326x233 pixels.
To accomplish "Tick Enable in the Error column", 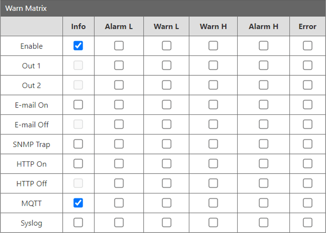I will point(307,46).
